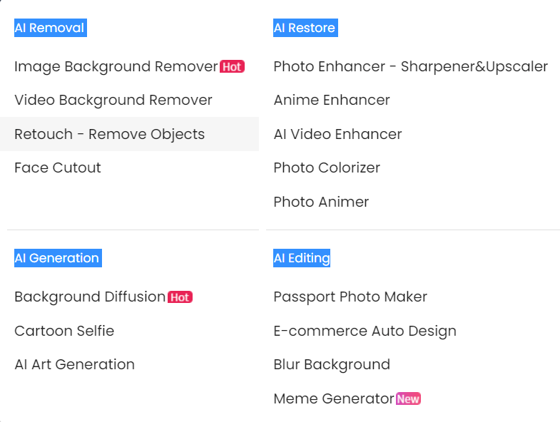This screenshot has height=422, width=560.
Task: Select E-commerce Auto Design
Action: tap(365, 331)
